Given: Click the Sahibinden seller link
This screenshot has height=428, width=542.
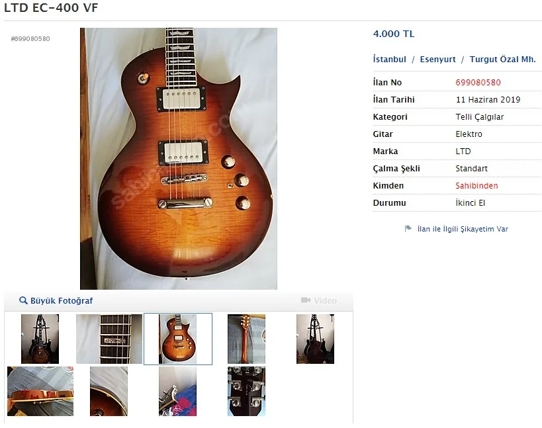Looking at the screenshot, I should coord(476,185).
